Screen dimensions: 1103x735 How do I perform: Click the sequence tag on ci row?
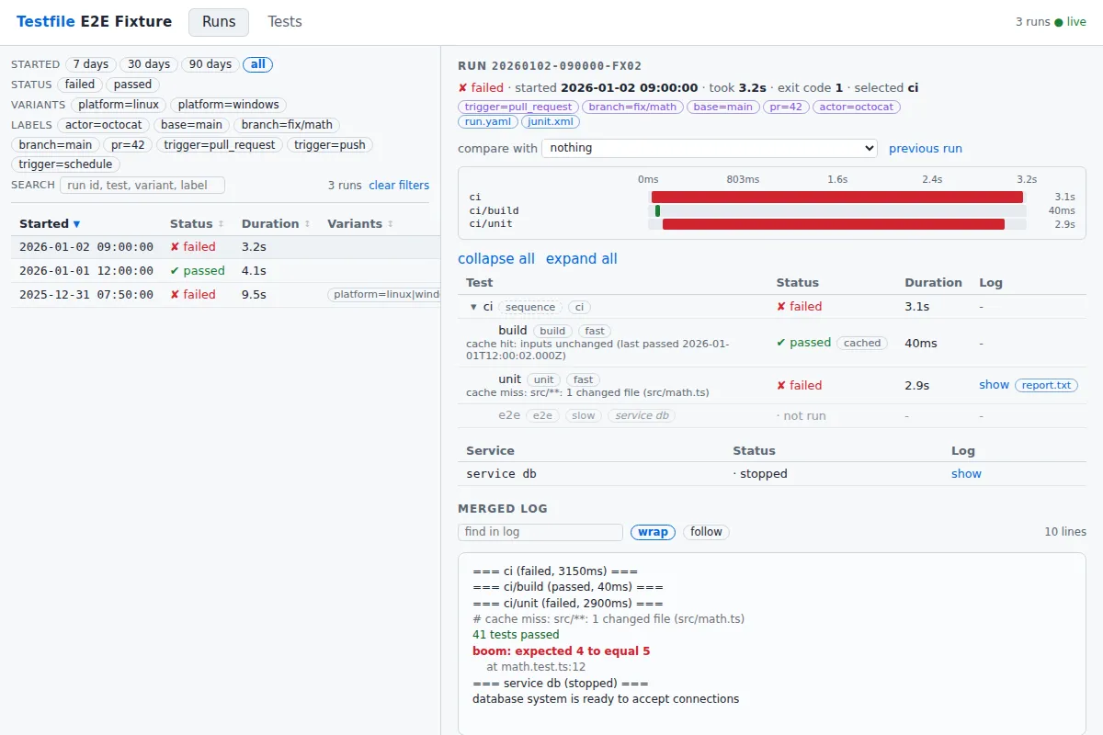click(x=531, y=307)
